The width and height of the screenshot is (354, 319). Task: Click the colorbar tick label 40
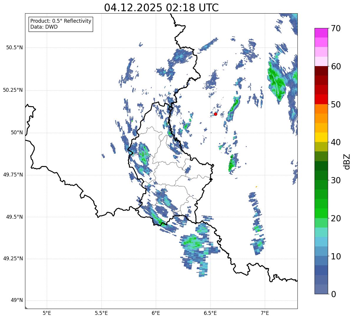tap(336, 142)
